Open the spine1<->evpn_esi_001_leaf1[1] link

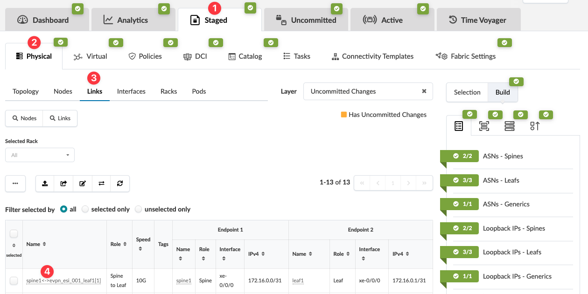[63, 280]
